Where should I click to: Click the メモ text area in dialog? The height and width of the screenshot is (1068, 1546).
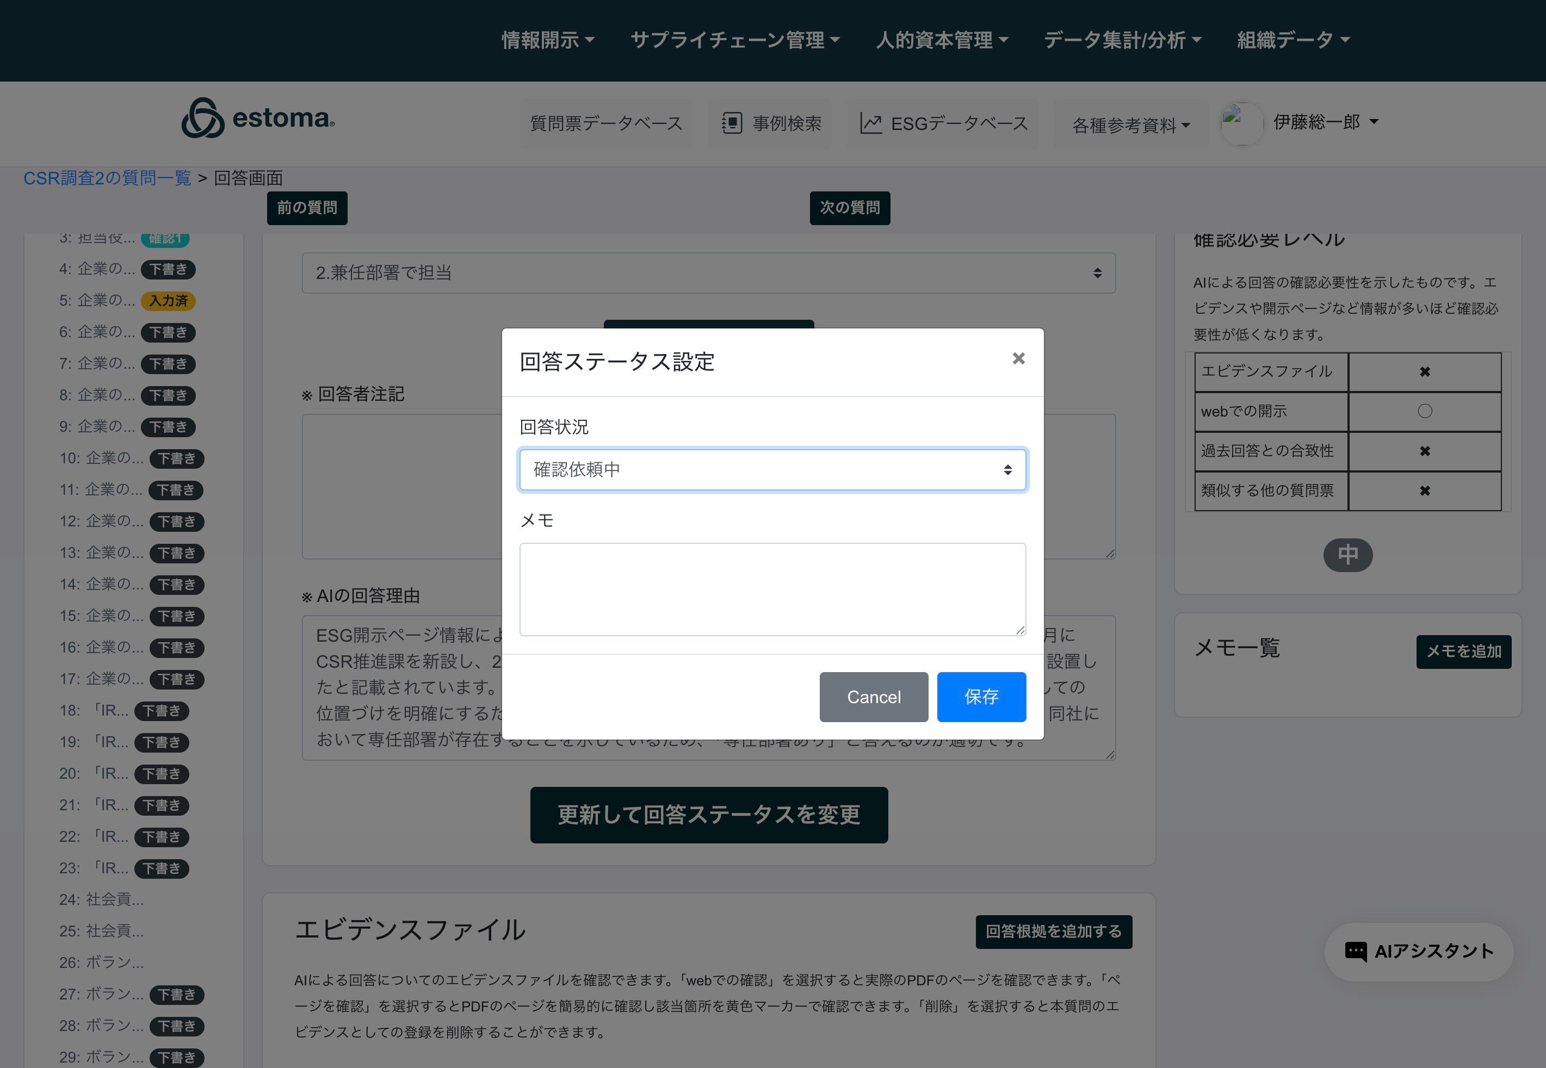coord(772,589)
